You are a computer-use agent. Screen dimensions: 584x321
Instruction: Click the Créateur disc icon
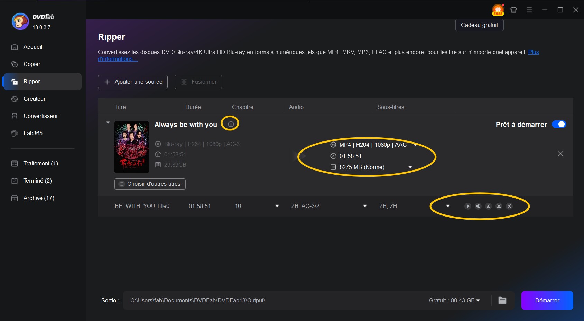coord(15,99)
